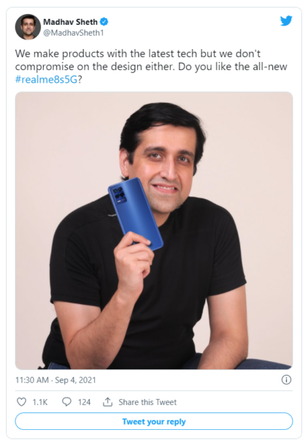This screenshot has width=308, height=446.
Task: Click the 124 replies count
Action: coord(85,402)
